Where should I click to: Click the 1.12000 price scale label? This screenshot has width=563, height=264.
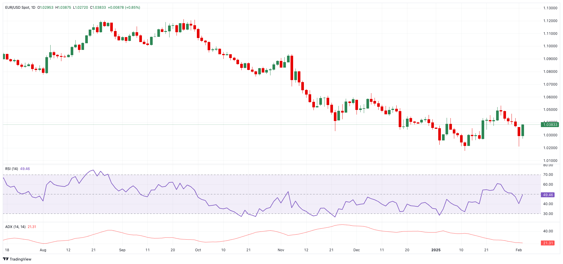tap(550, 21)
